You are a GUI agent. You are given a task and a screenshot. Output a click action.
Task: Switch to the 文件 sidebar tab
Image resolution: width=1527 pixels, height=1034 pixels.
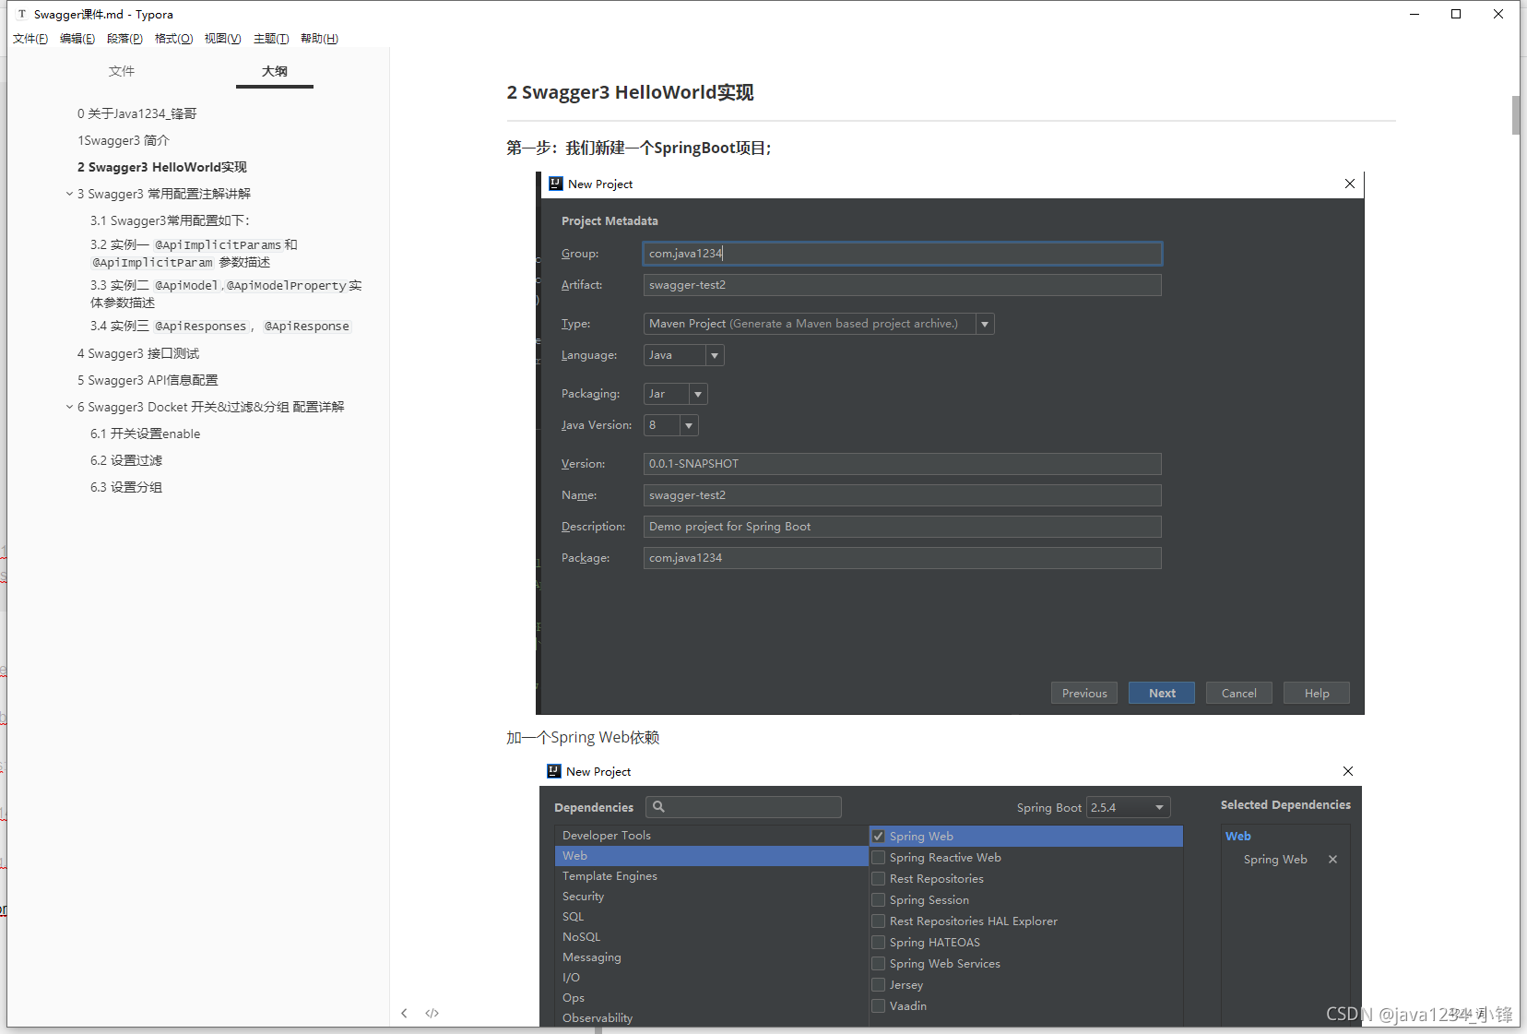(121, 71)
